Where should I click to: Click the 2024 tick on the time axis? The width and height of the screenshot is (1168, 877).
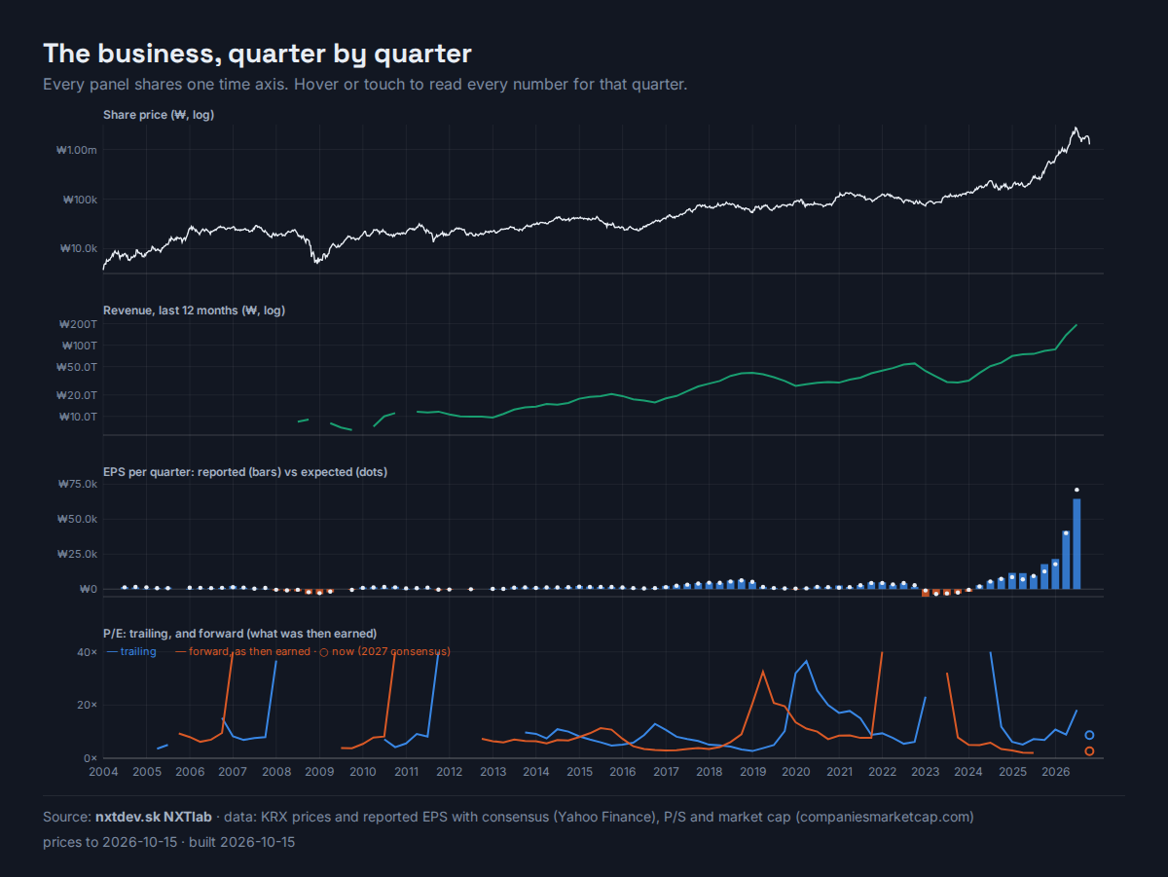pos(969,772)
